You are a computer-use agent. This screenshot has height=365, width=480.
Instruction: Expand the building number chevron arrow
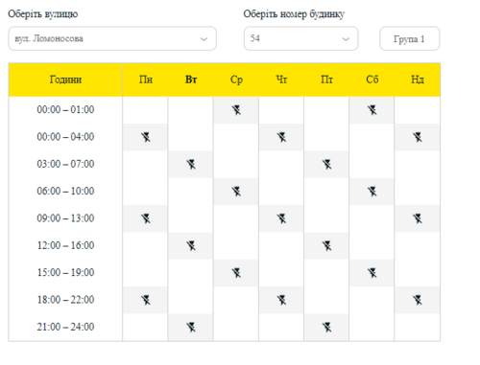(x=346, y=39)
